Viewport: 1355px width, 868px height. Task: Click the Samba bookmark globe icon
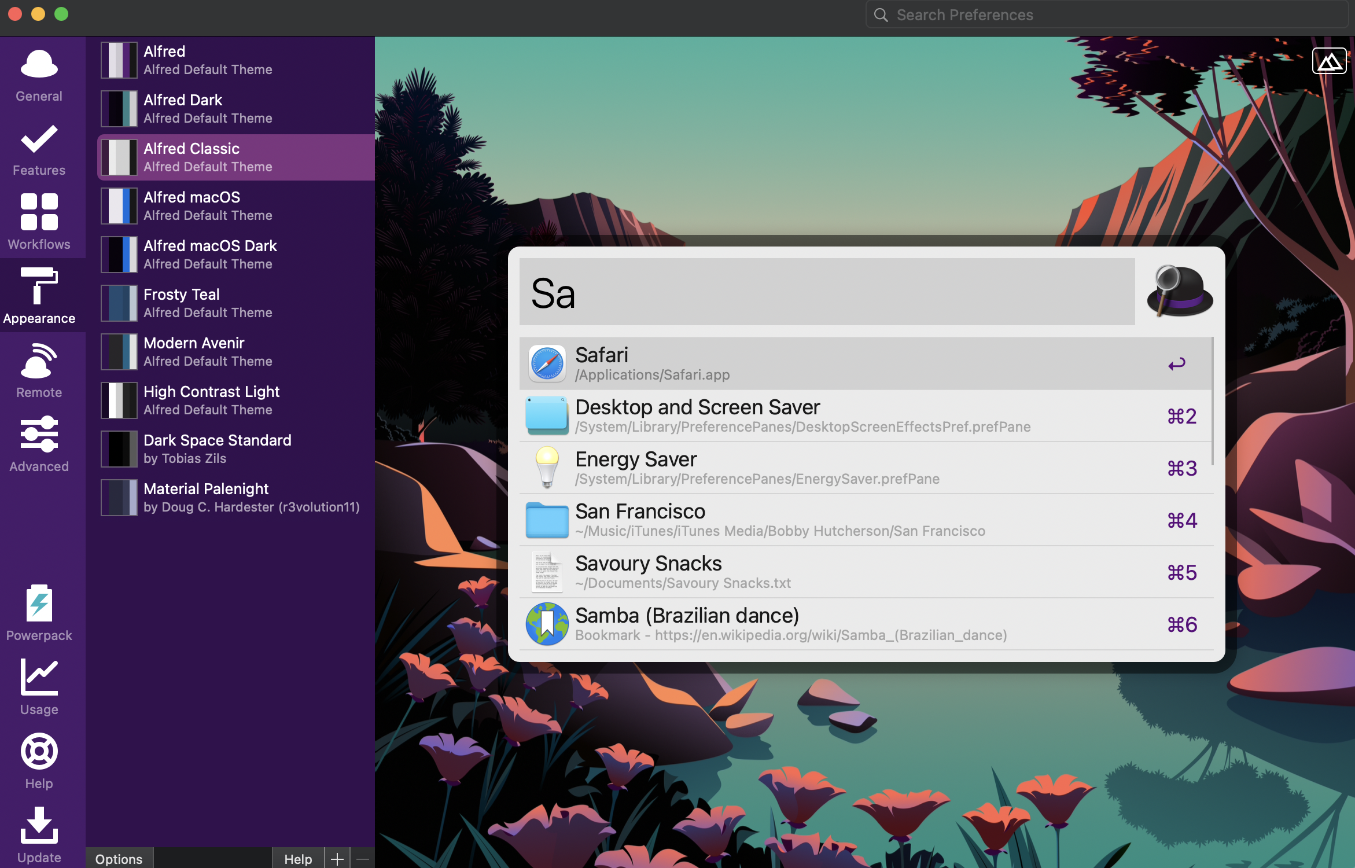click(x=547, y=624)
